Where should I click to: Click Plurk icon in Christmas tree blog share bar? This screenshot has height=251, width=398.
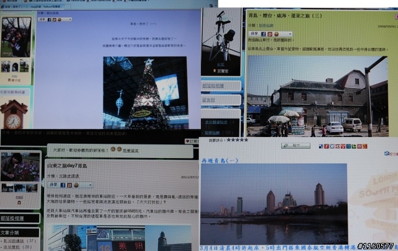(x=54, y=19)
